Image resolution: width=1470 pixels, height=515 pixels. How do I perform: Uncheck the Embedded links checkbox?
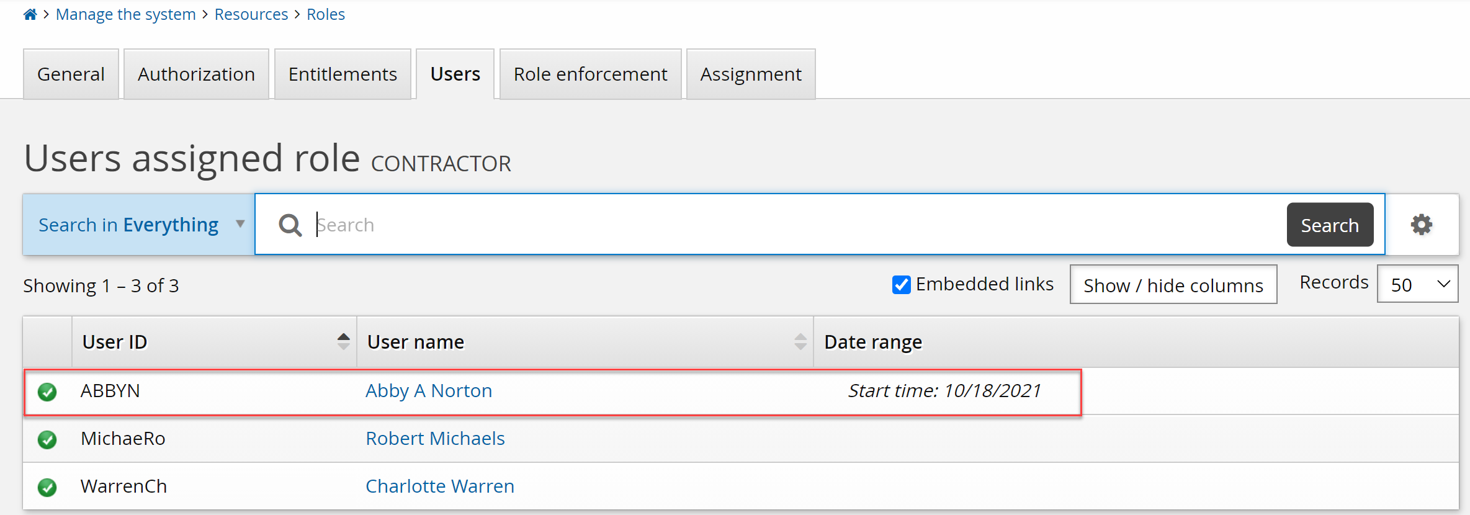pos(901,285)
